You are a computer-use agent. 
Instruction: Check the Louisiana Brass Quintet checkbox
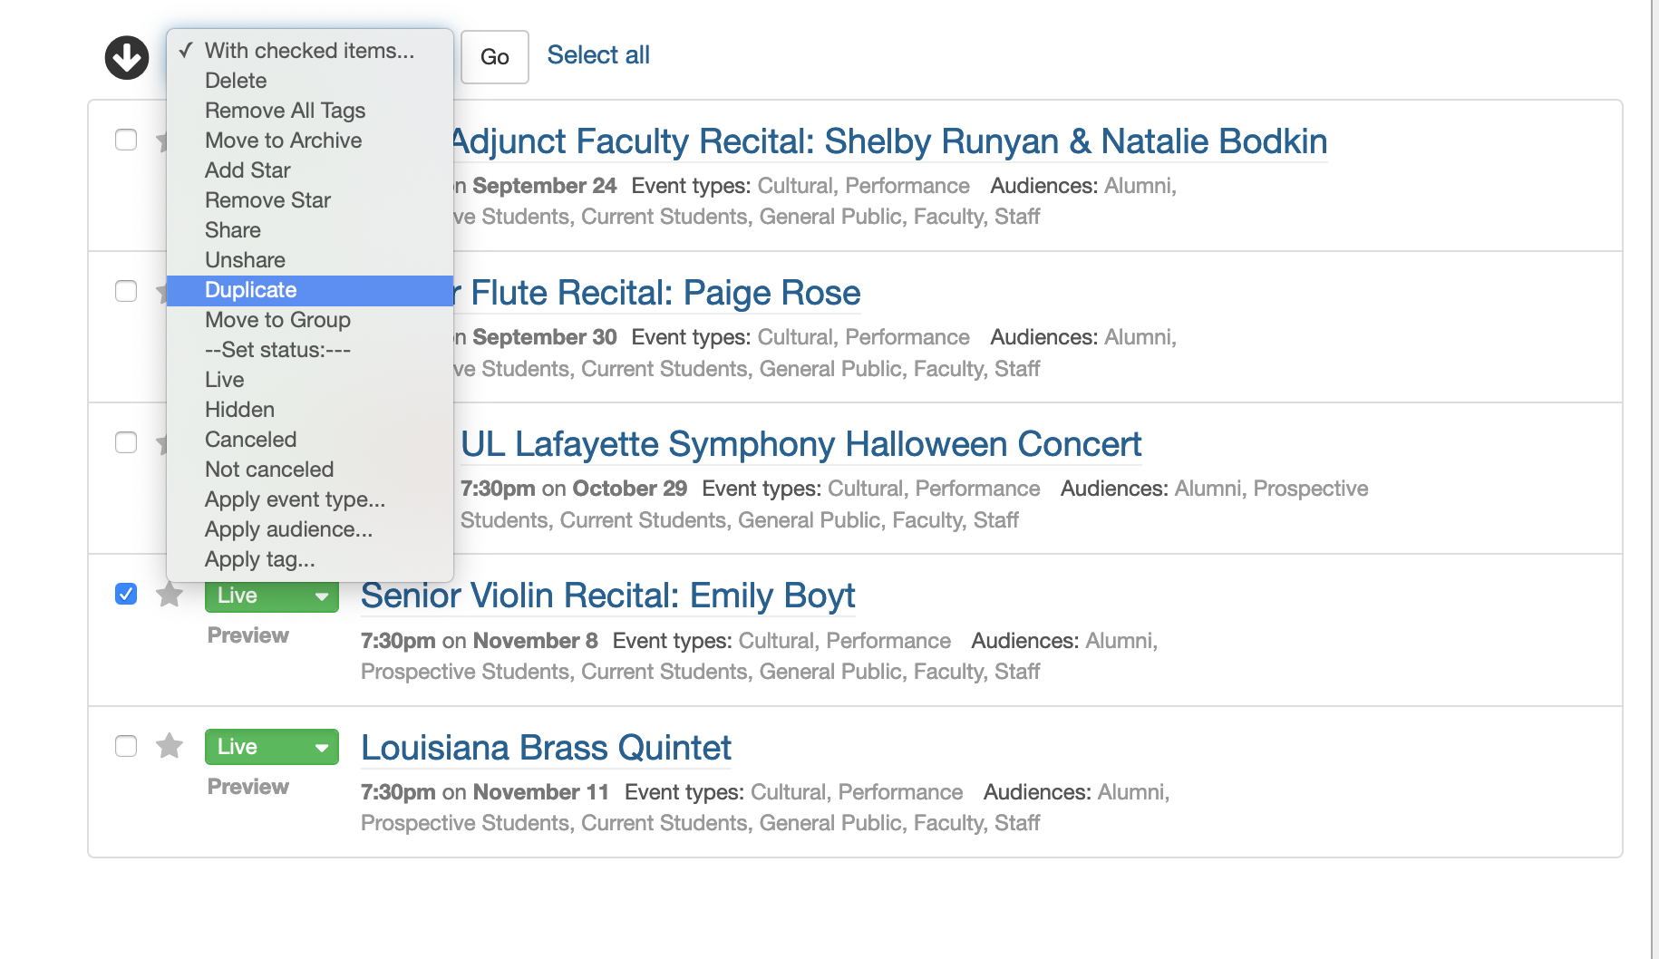(x=126, y=746)
